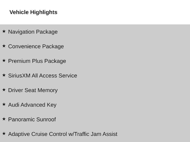
Task: Click the star icon beside Panoramic Sunroof
Action: coord(4,119)
